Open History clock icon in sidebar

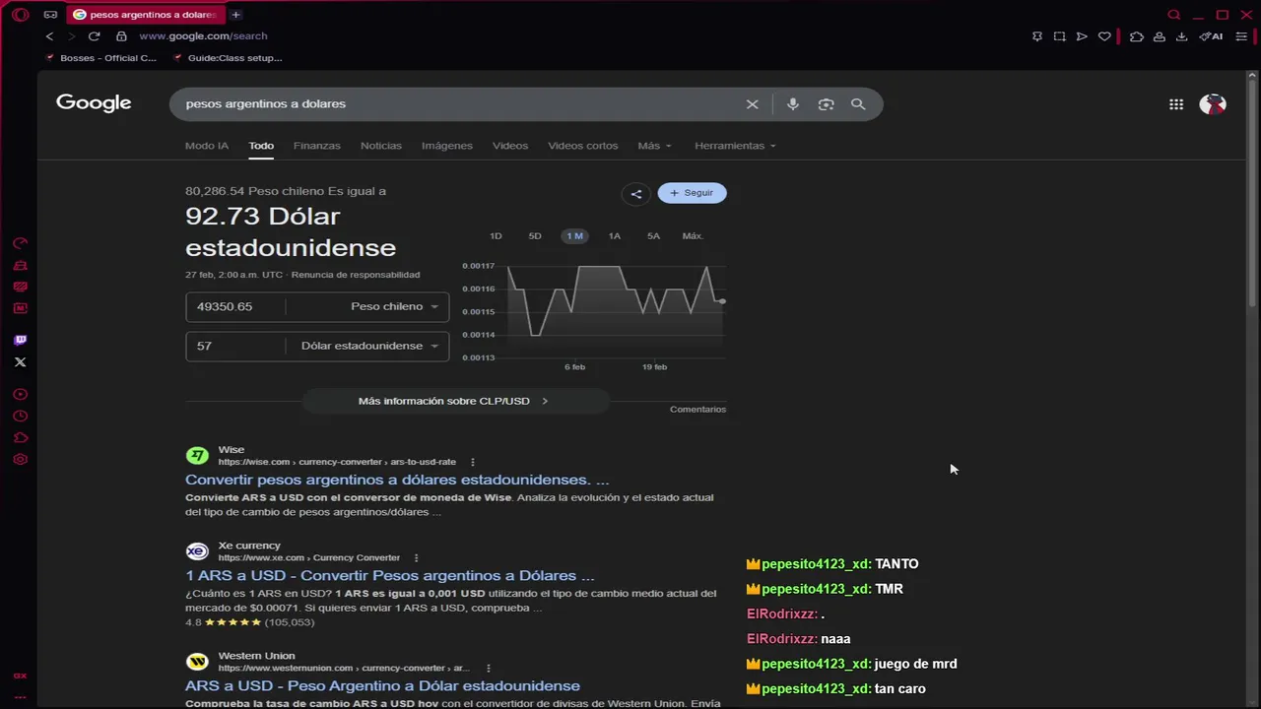pyautogui.click(x=20, y=416)
